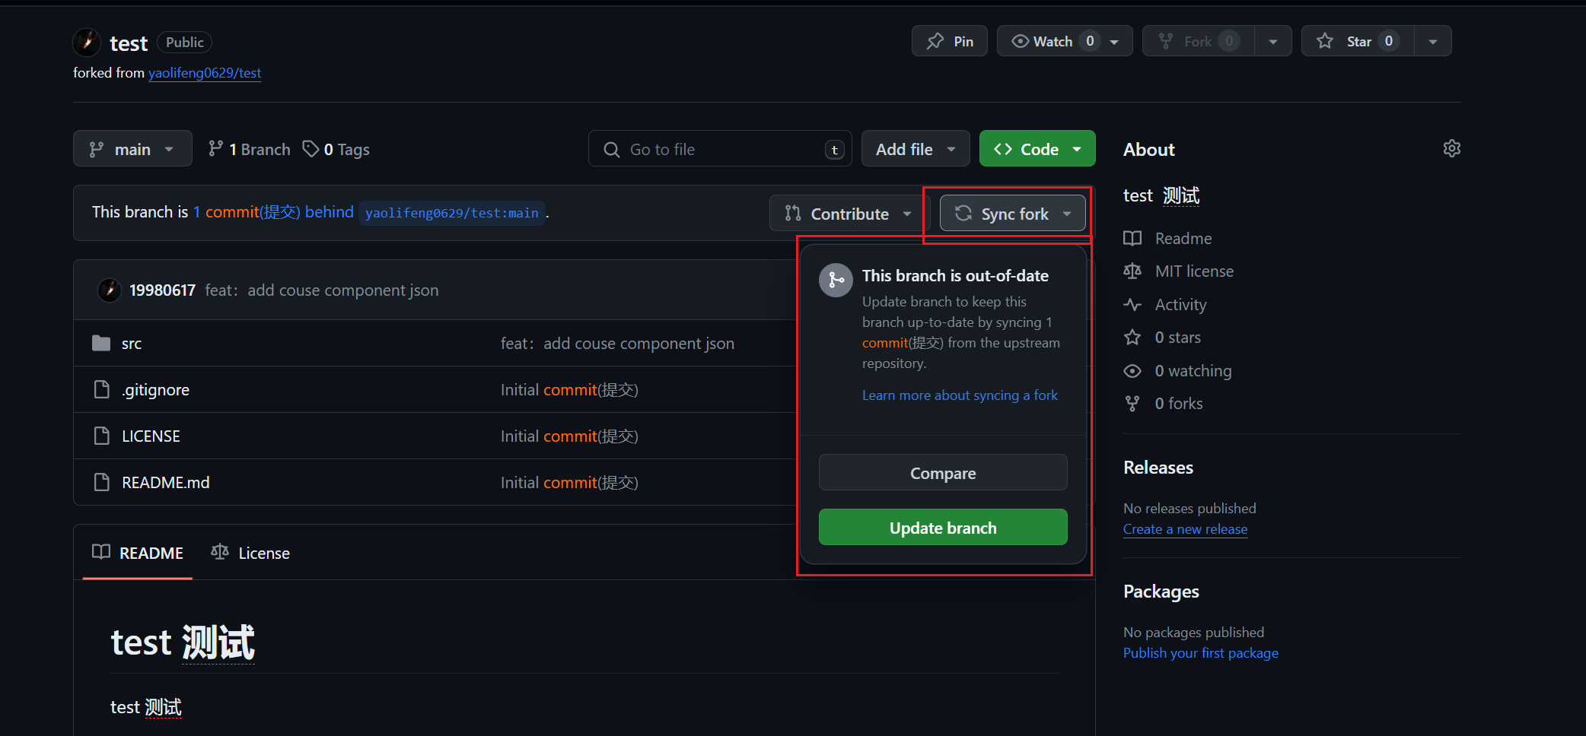
Task: Click the Releases heading link
Action: 1158,468
